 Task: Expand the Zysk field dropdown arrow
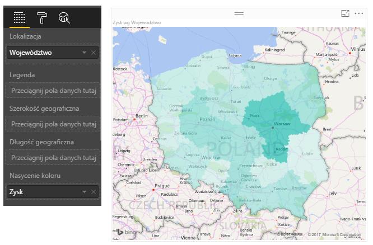click(84, 192)
